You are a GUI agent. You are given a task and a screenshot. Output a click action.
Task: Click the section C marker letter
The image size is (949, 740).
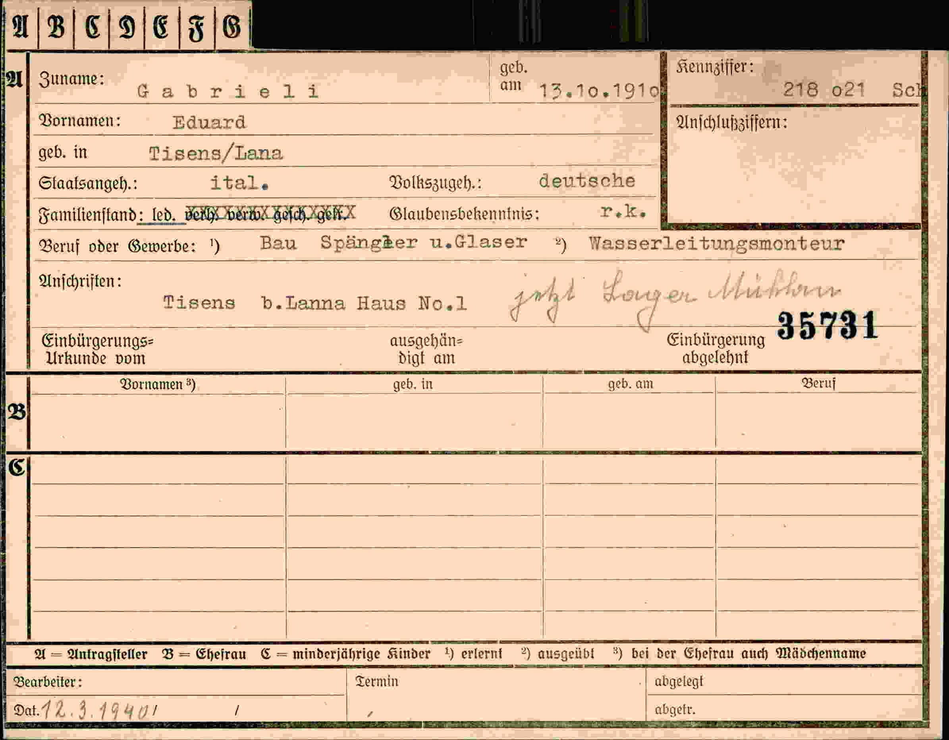point(17,467)
